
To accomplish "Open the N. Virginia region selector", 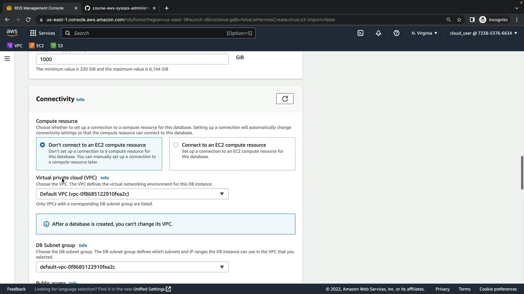I will pos(424,33).
